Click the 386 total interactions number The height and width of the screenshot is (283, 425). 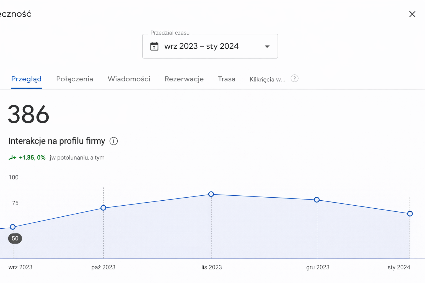click(28, 114)
